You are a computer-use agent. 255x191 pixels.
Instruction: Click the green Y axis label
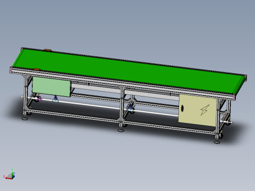(x=12, y=170)
